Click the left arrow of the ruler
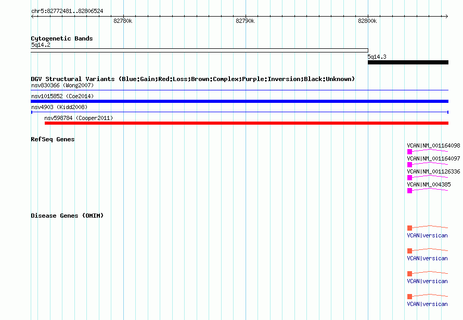This screenshot has width=463, height=320. click(x=32, y=17)
